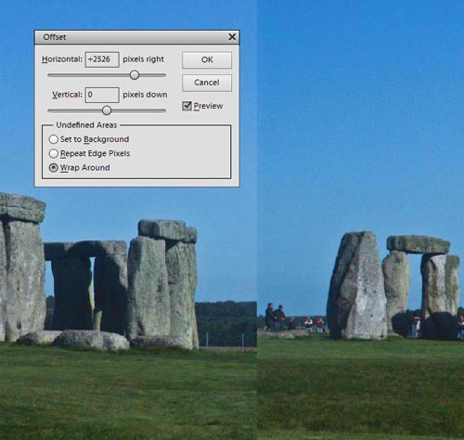Click the tall leaning stone in the canvas

(x=357, y=285)
